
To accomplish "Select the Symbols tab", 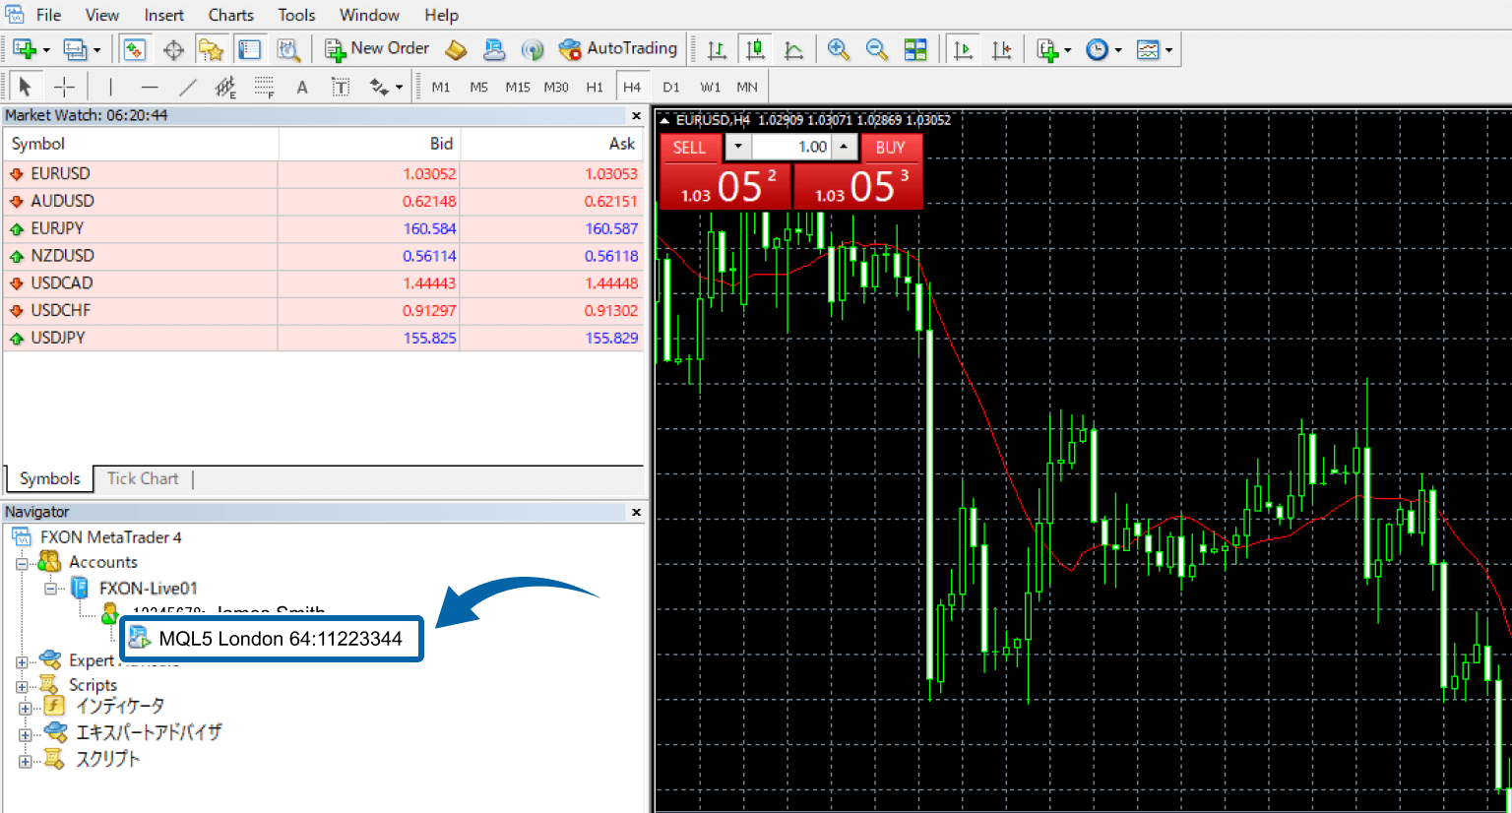I will (49, 478).
